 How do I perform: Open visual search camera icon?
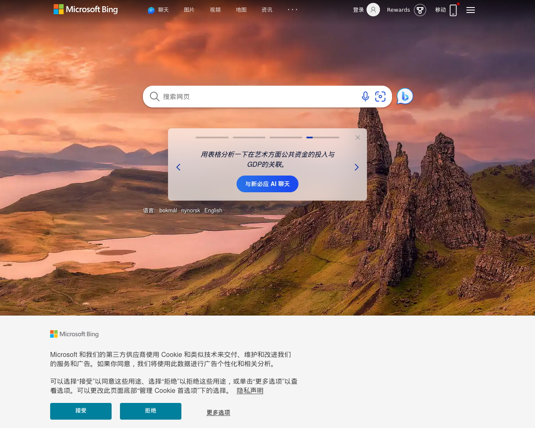pyautogui.click(x=380, y=97)
